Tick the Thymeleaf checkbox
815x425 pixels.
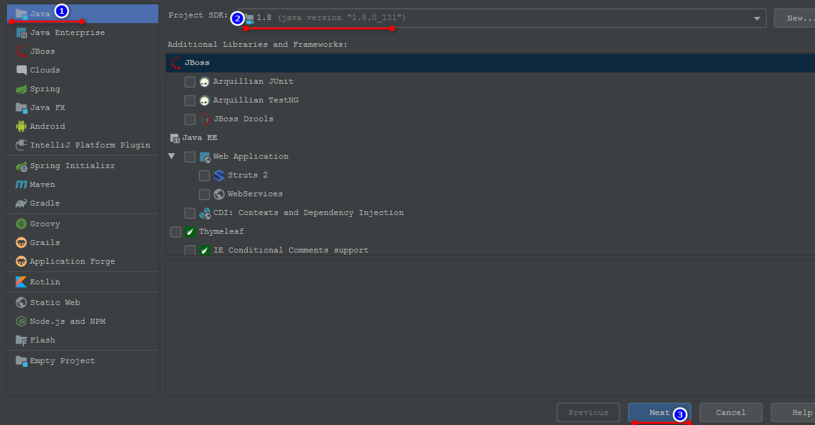[x=175, y=231]
